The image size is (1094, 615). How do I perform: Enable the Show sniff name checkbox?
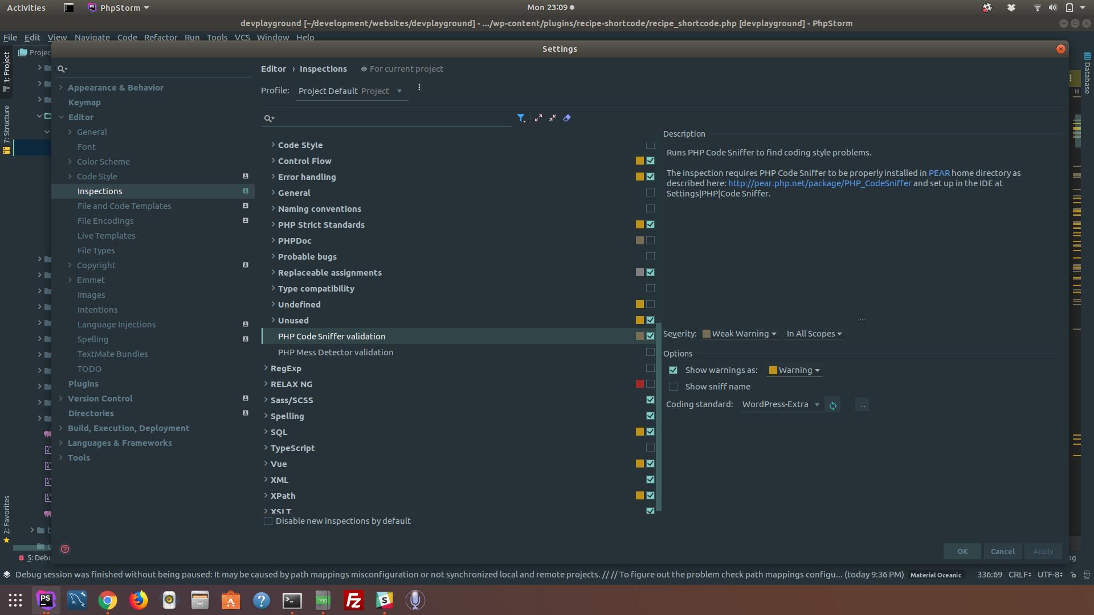coord(673,387)
